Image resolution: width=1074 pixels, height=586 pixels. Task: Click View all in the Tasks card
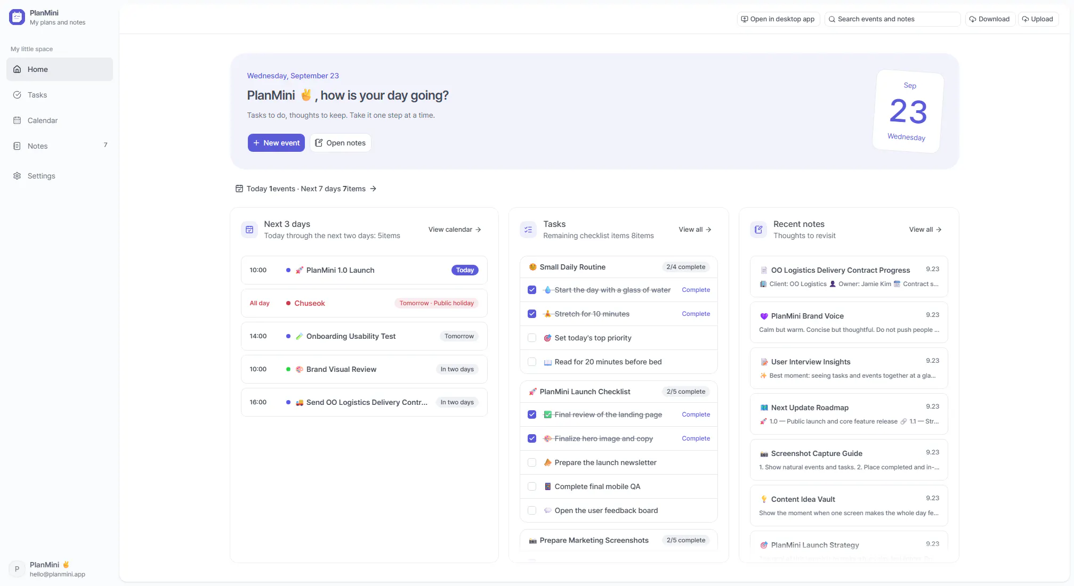[695, 230]
